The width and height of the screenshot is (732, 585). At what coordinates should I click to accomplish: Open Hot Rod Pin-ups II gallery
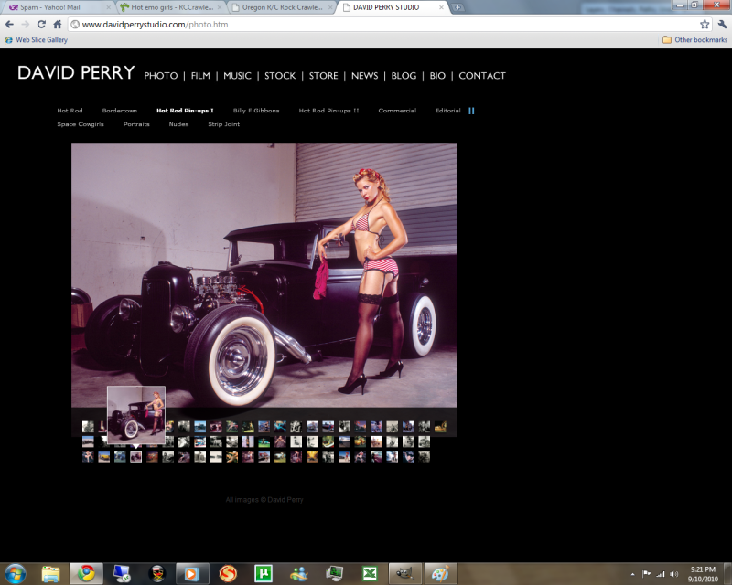[x=328, y=111]
